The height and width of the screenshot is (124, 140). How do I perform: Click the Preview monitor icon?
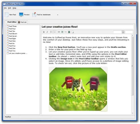21,15
